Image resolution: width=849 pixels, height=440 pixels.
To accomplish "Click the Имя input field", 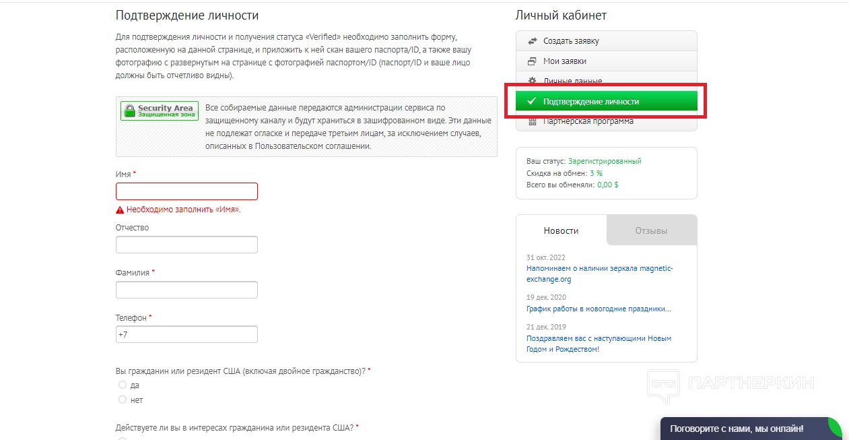I will (x=186, y=191).
